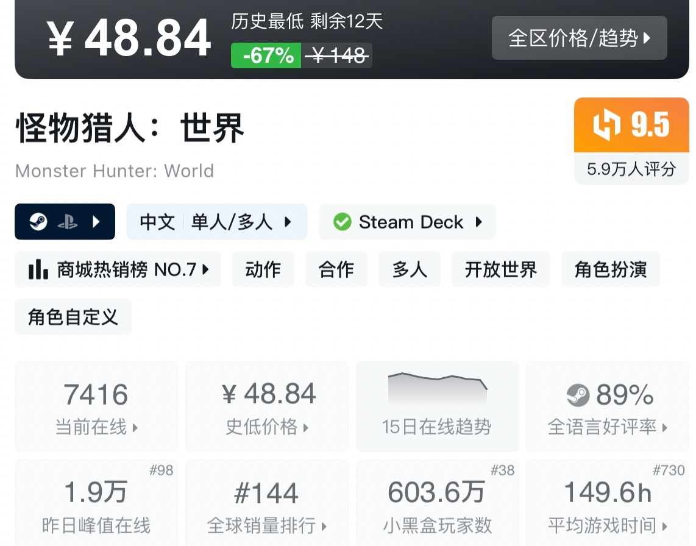
Task: Click the Xiaoheihe logo on 9.5 score
Action: 606,126
